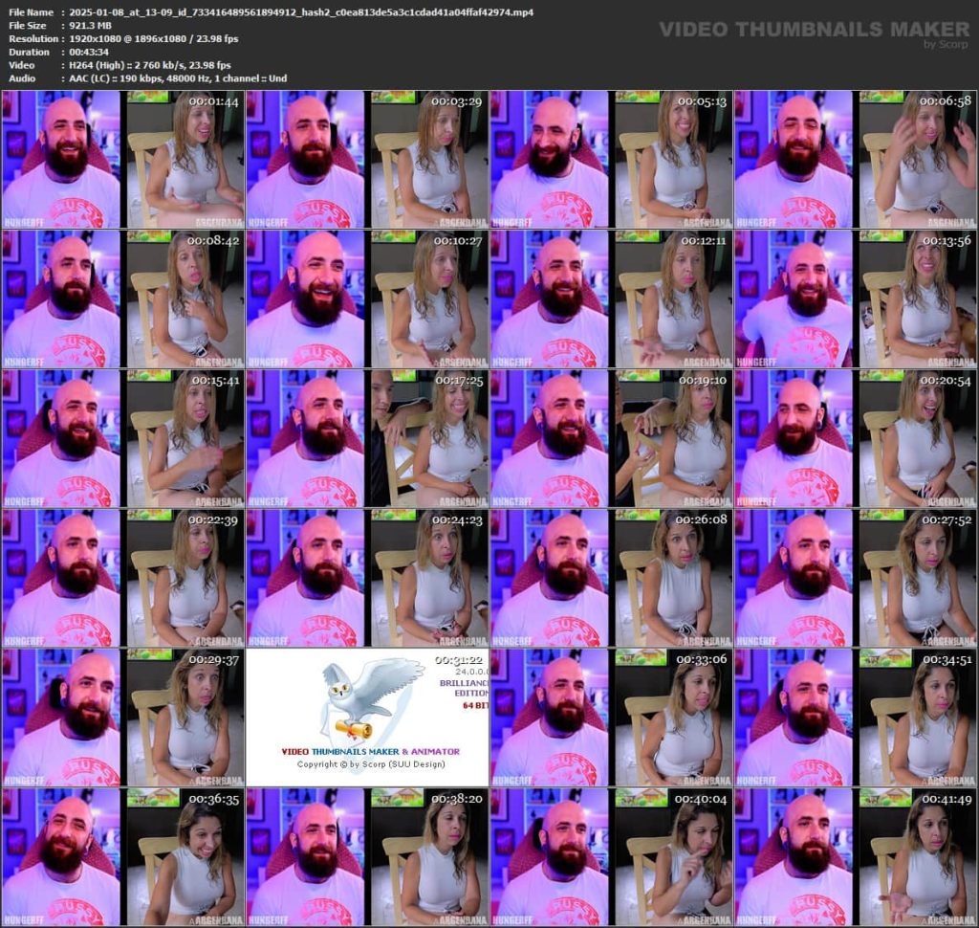Select the thumbnail timestamped 00:20:54

(x=856, y=438)
